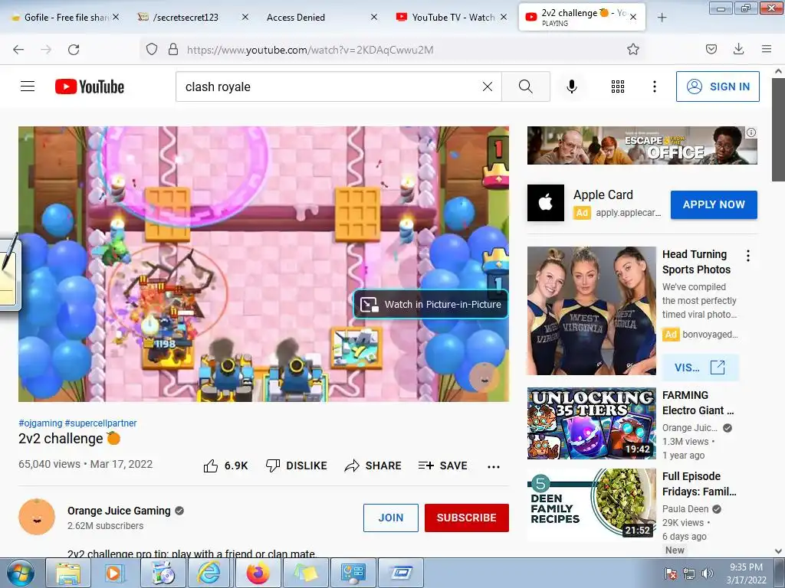Click JOIN channel membership button
This screenshot has height=588, width=785.
390,518
